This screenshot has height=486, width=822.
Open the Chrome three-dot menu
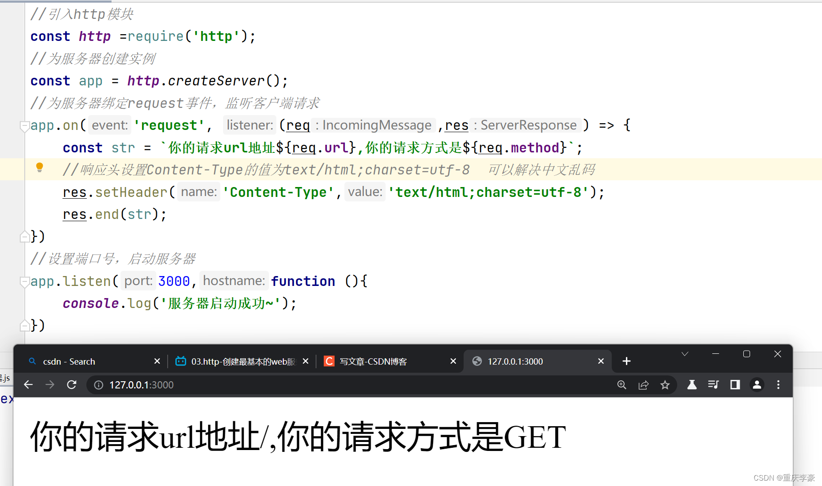778,385
